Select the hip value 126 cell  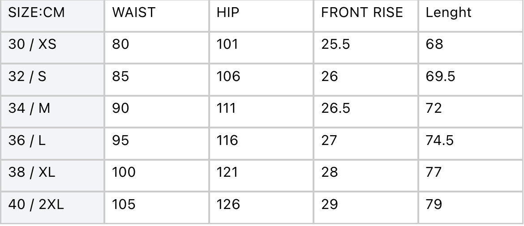click(228, 205)
